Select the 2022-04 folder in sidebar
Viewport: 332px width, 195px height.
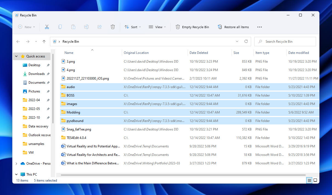(34, 100)
